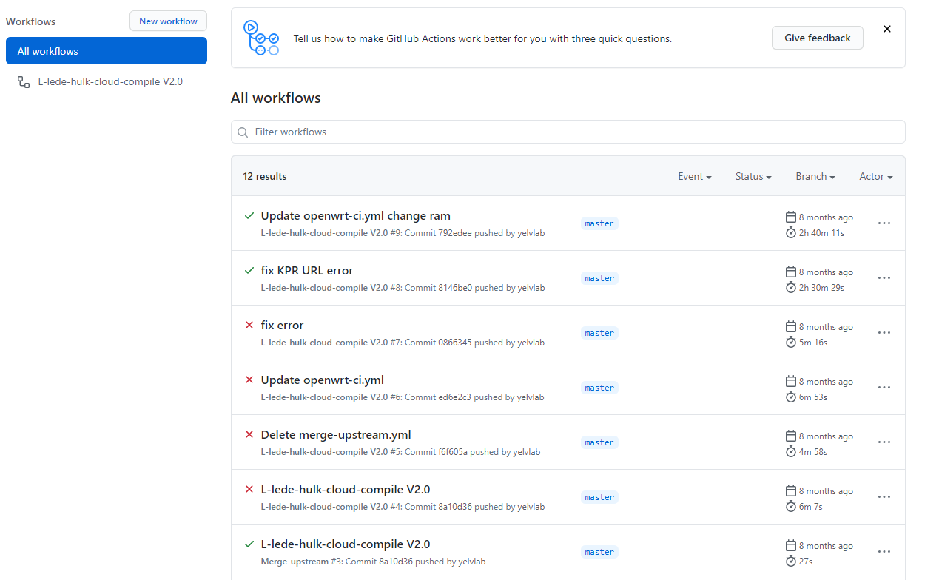Click the bold Merge-upstream workflow name in run #3 subtitle
Image resolution: width=939 pixels, height=580 pixels.
click(295, 562)
